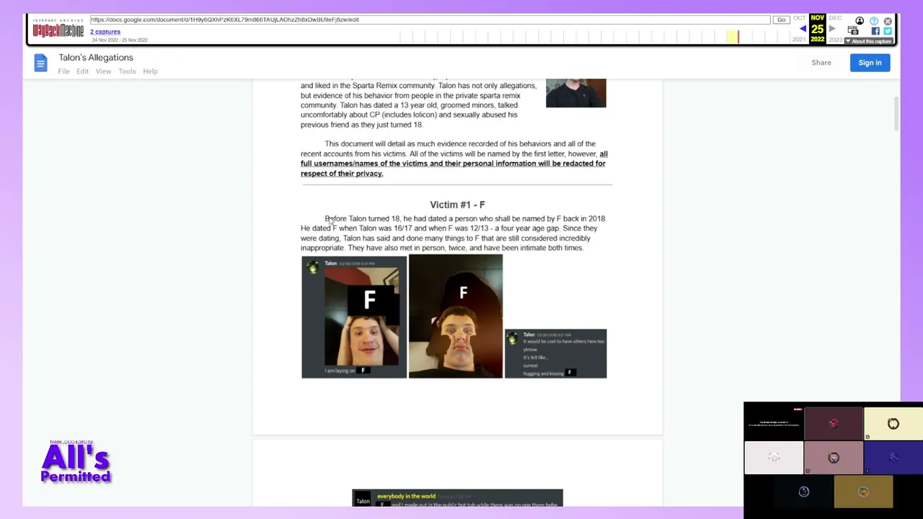Image resolution: width=923 pixels, height=519 pixels.
Task: Open the Wayback help question mark icon
Action: pos(874,21)
